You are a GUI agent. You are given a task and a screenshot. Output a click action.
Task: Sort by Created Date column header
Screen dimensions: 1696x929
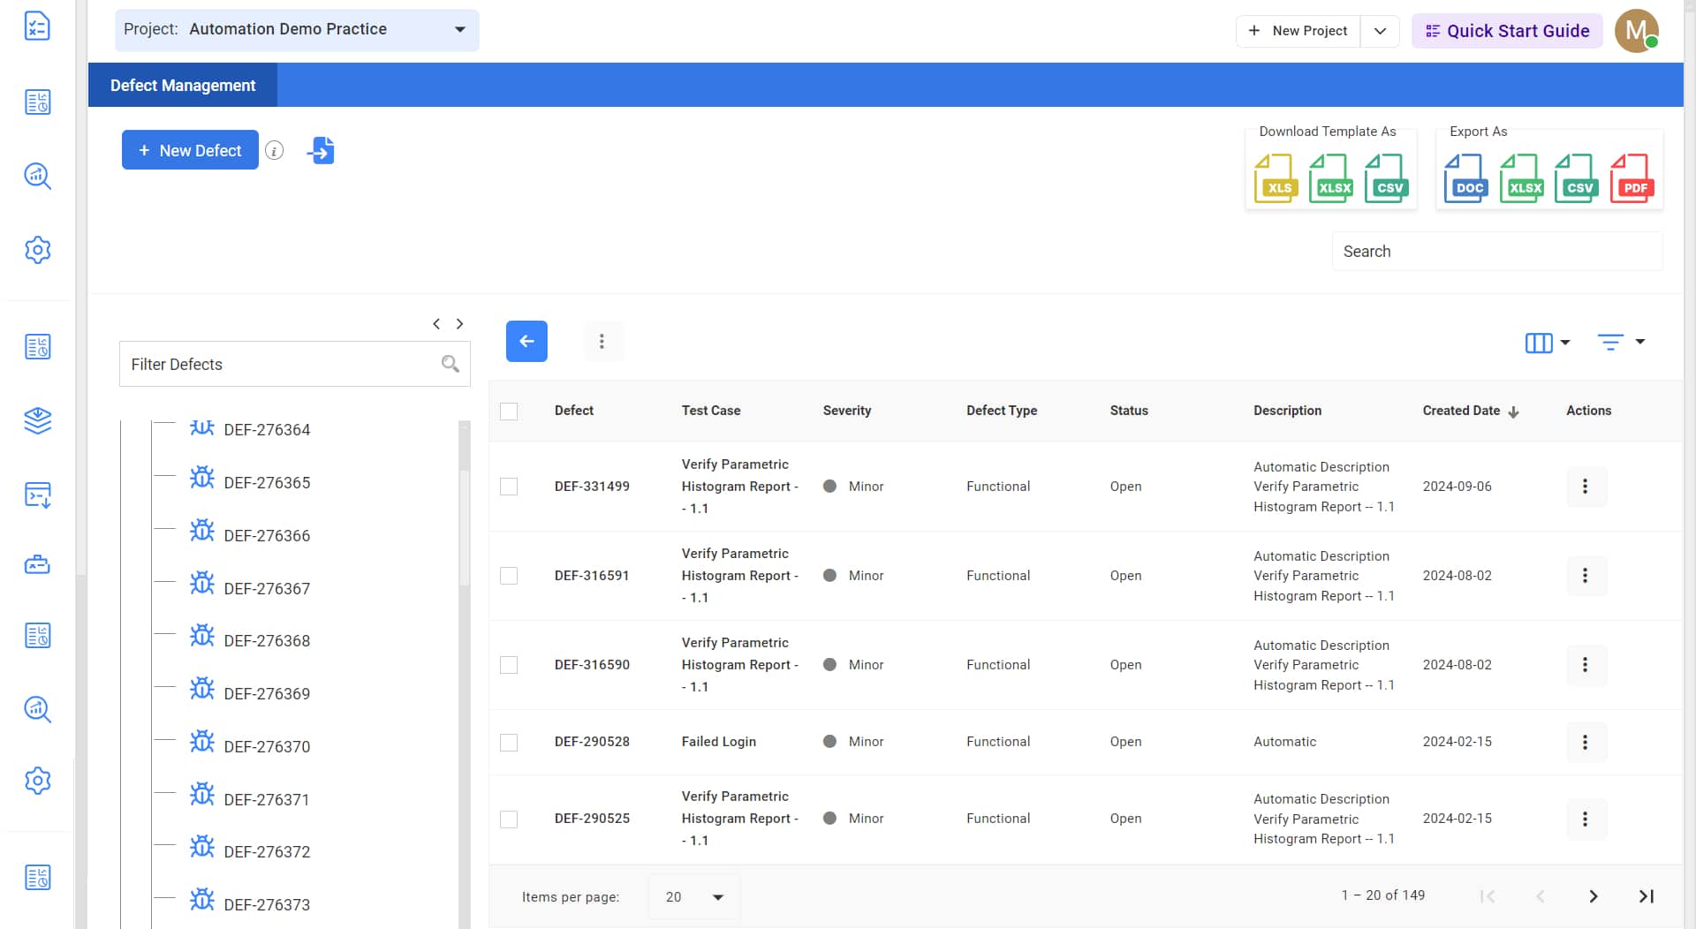(1461, 411)
